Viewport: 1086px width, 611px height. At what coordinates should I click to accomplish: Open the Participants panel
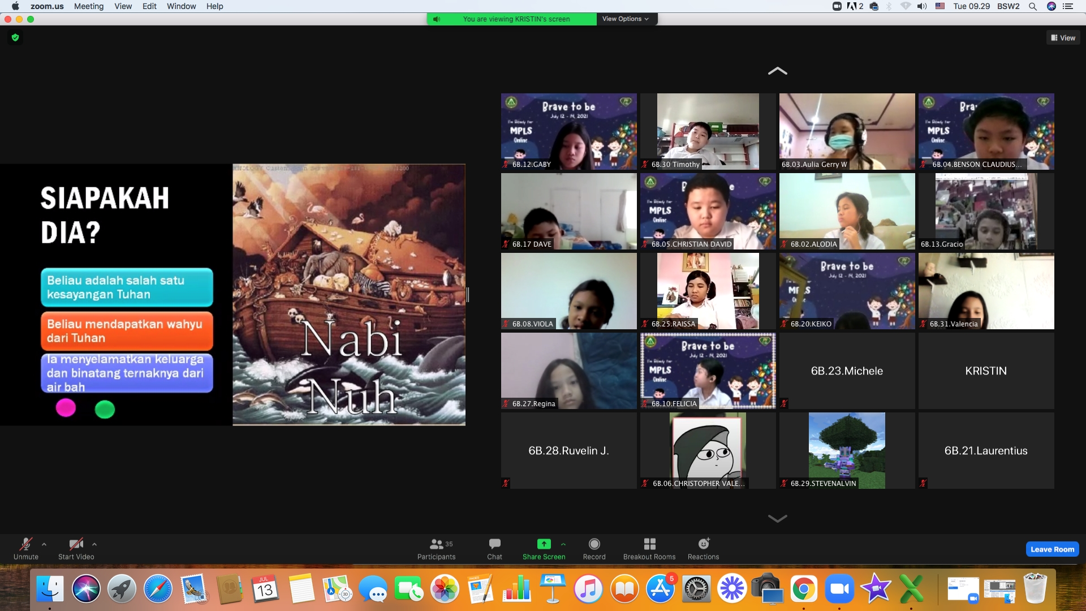tap(436, 549)
